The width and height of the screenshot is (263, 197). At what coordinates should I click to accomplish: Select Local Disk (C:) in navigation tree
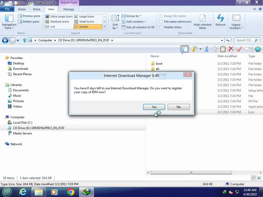(23, 123)
